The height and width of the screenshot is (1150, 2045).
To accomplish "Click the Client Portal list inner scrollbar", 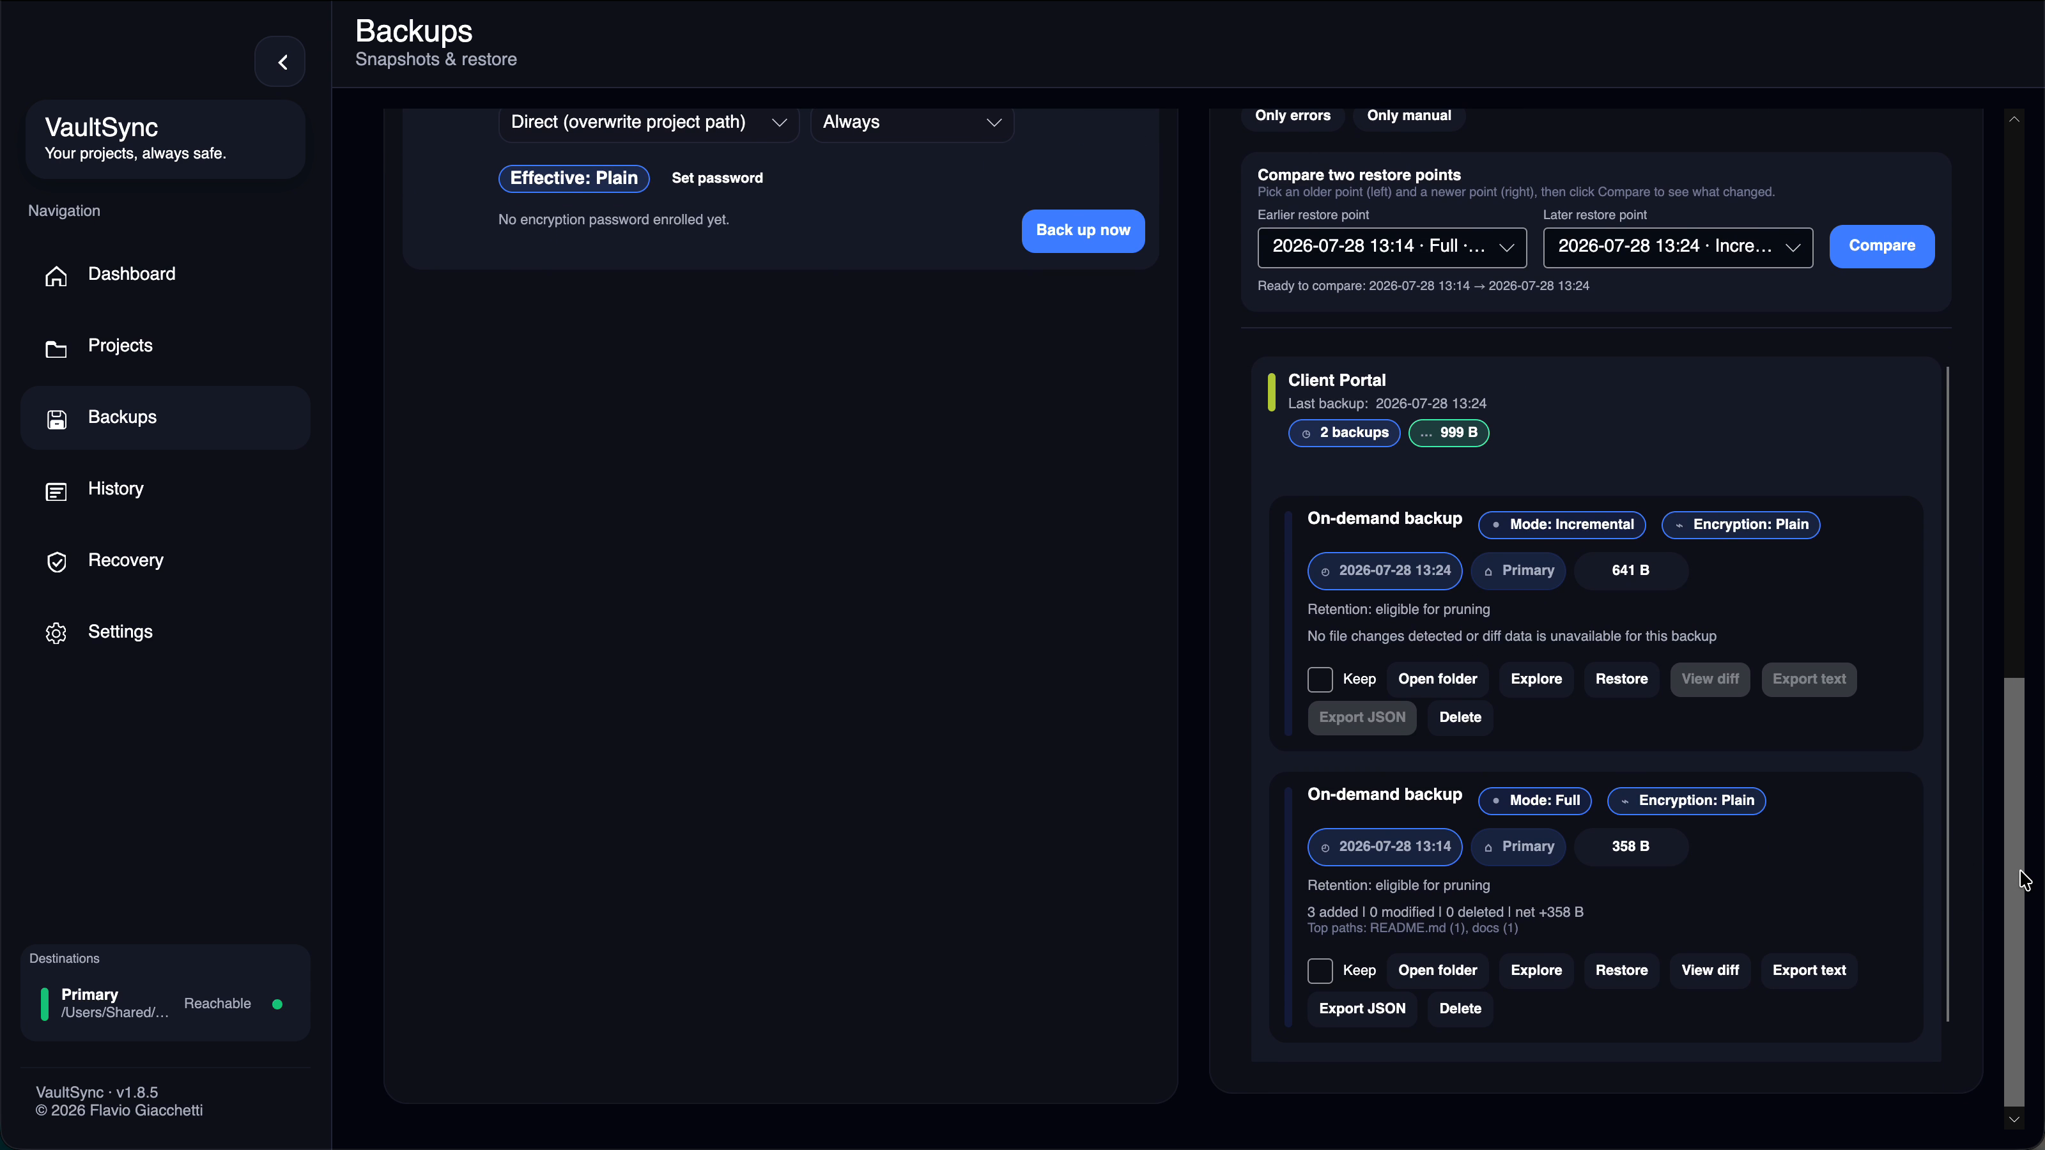I will point(1947,693).
